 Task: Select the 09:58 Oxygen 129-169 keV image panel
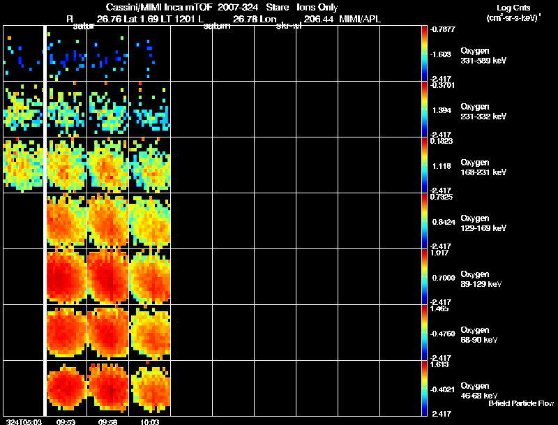tap(108, 221)
